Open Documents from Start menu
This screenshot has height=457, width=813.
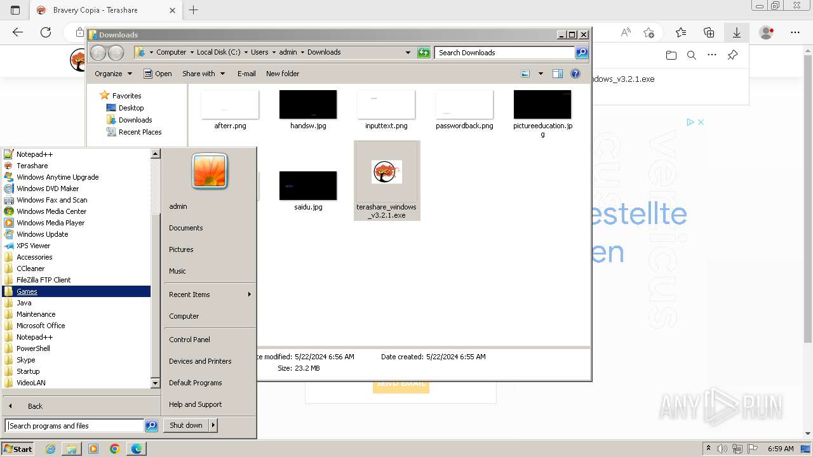pos(186,228)
